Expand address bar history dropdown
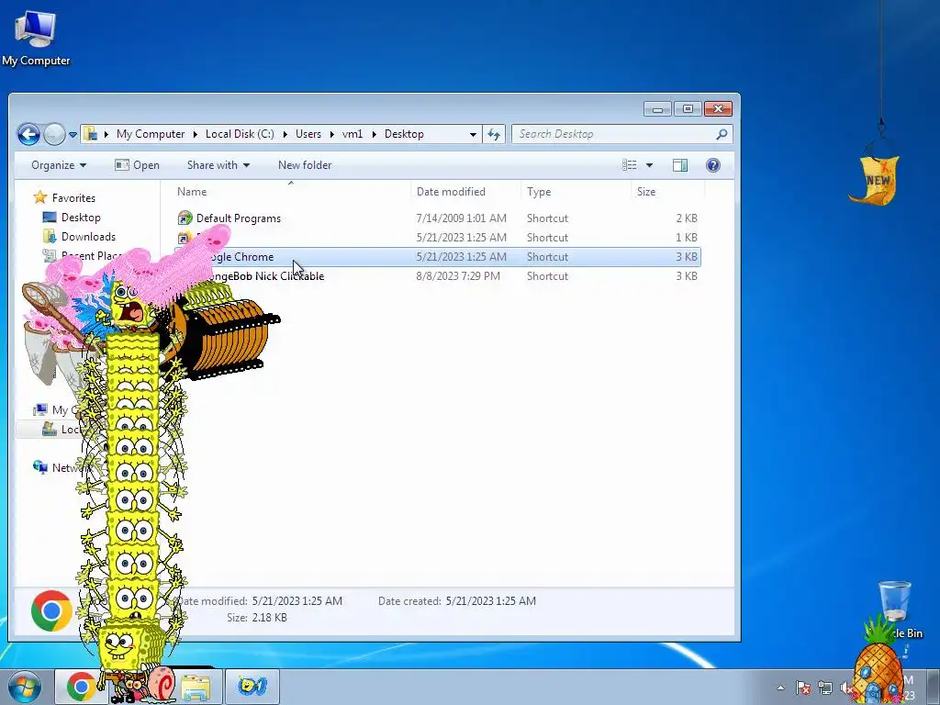The width and height of the screenshot is (940, 705). coord(473,134)
